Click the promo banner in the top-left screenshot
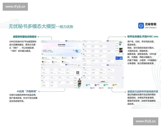This screenshot has width=161, height=128. pos(61,51)
